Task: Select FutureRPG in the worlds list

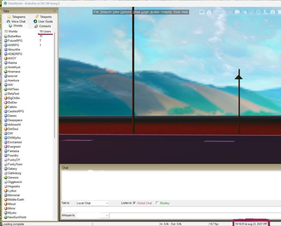Action: (15, 41)
